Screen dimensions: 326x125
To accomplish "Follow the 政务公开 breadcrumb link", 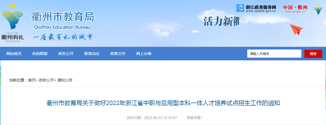I will (47, 80).
